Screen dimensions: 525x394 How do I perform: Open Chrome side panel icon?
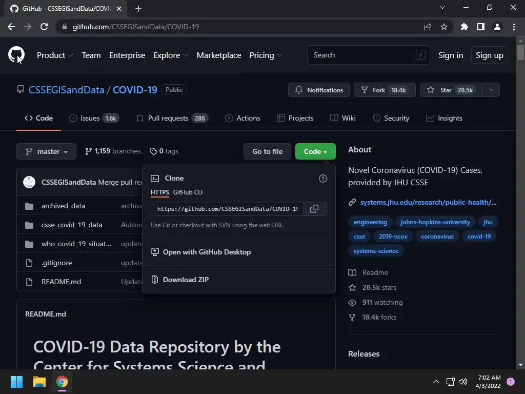[481, 27]
